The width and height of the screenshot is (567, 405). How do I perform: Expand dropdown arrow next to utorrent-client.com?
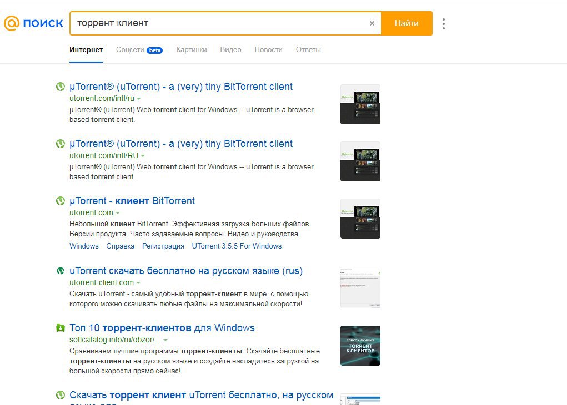pyautogui.click(x=138, y=283)
